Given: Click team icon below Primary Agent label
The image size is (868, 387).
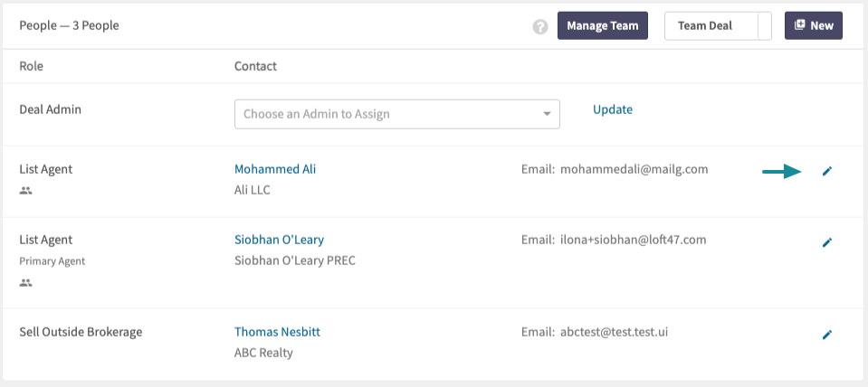Looking at the screenshot, I should 25,282.
